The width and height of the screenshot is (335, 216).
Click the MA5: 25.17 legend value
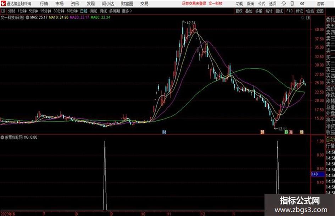[x=39, y=17]
